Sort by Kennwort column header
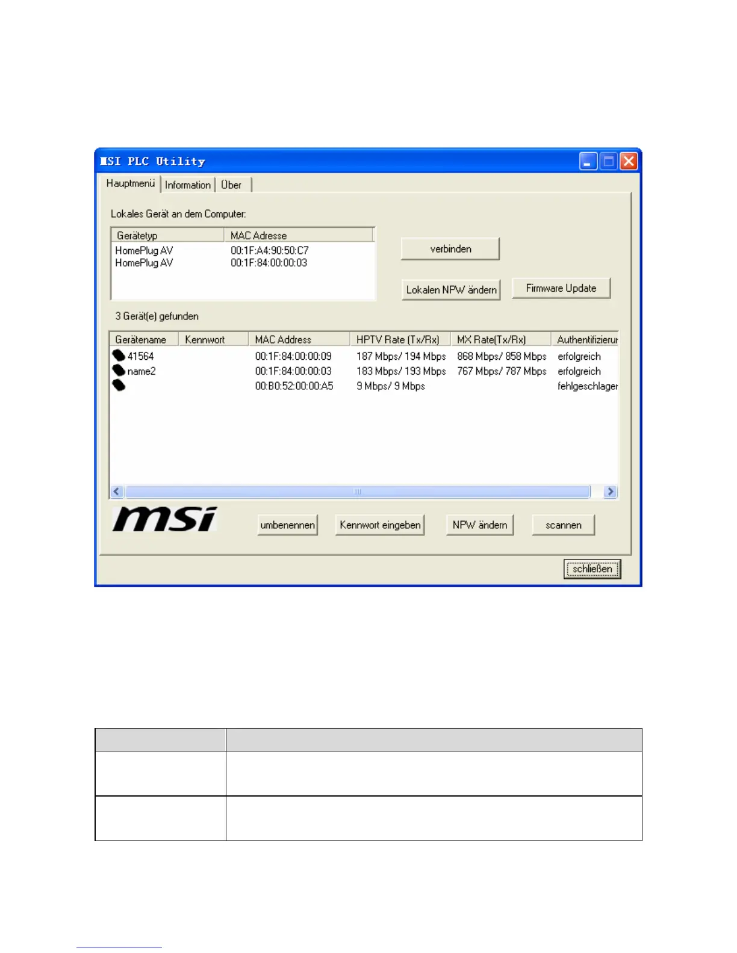This screenshot has width=737, height=953. 213,339
